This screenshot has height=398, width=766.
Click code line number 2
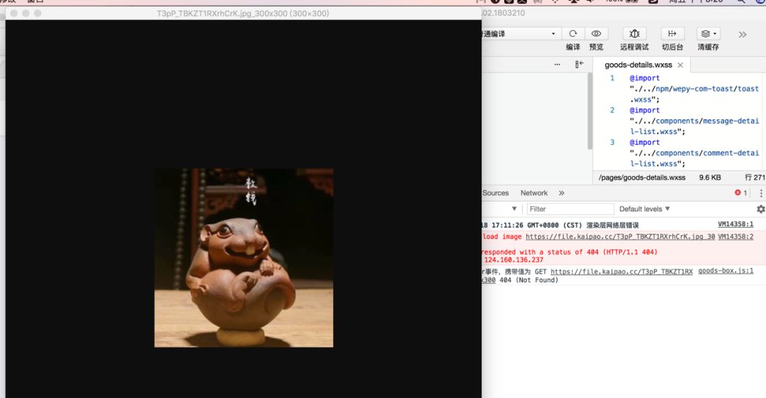point(612,110)
